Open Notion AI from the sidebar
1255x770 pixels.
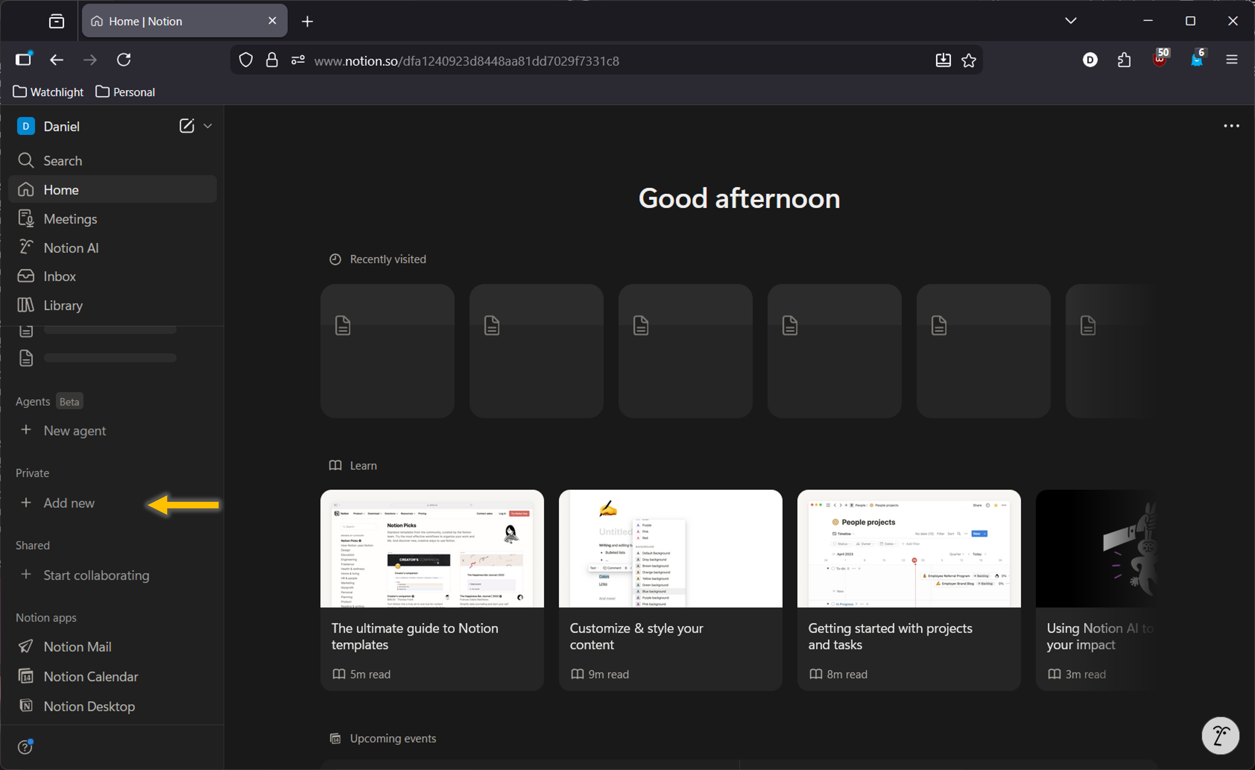(71, 248)
